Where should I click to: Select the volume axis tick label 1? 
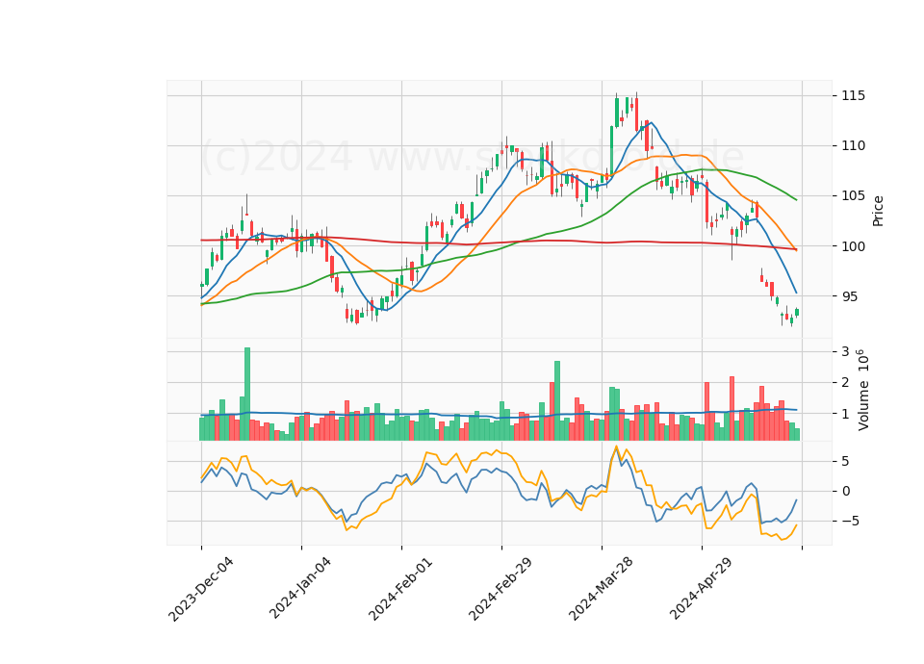[846, 414]
